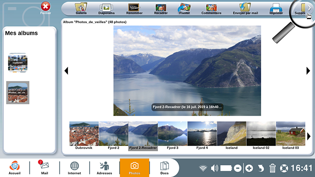The width and height of the screenshot is (315, 177).
Task: Zoom in with the plus icon
Action: (x=249, y=168)
